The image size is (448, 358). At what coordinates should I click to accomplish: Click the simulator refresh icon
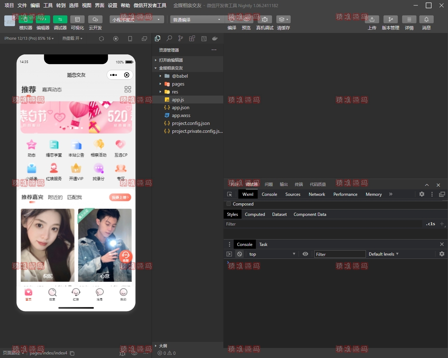[x=101, y=39]
